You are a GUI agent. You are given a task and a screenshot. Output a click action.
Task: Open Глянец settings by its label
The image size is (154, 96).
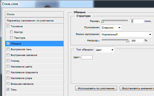[x=15, y=61]
